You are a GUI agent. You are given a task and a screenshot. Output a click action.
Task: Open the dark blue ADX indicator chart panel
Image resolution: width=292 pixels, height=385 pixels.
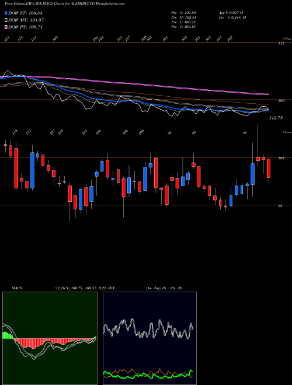[x=150, y=338]
